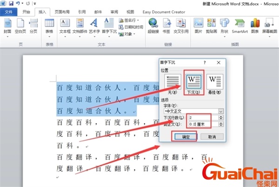Screen dimensions: 279x187
Task: Expand the 字体 font combo box
Action: (220, 112)
